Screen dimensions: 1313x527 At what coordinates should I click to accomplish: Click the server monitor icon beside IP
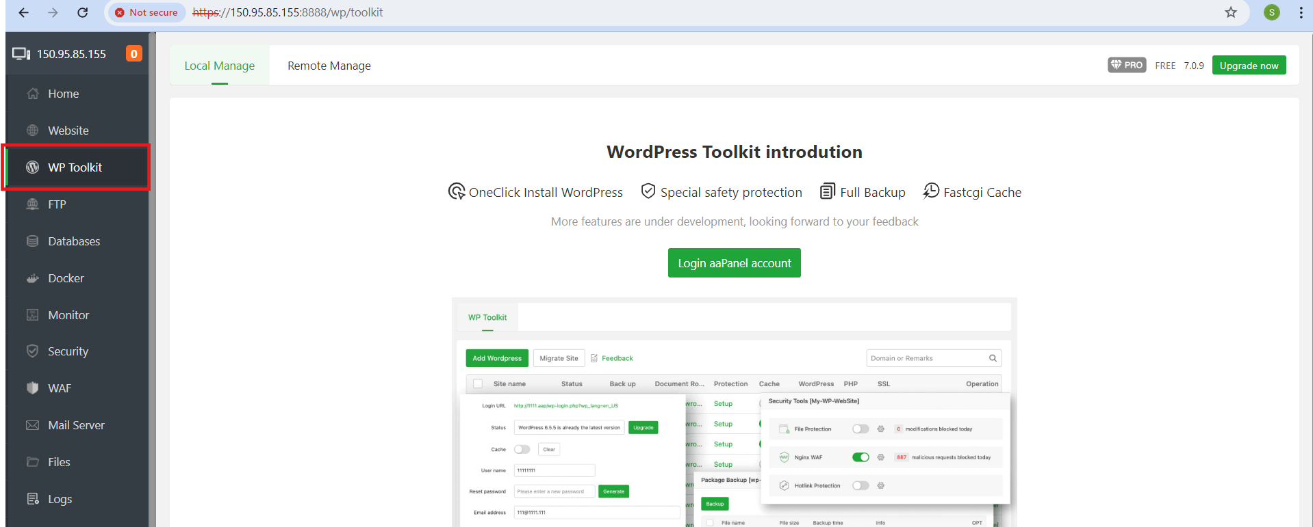[21, 54]
